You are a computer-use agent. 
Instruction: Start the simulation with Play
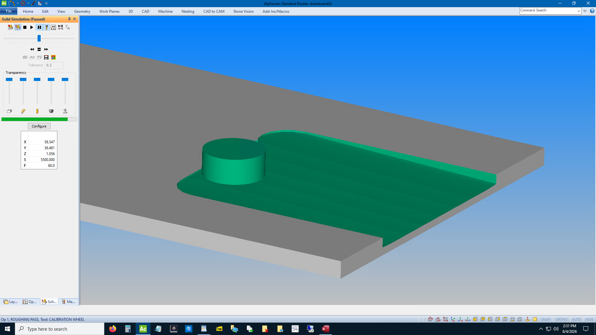pyautogui.click(x=32, y=27)
